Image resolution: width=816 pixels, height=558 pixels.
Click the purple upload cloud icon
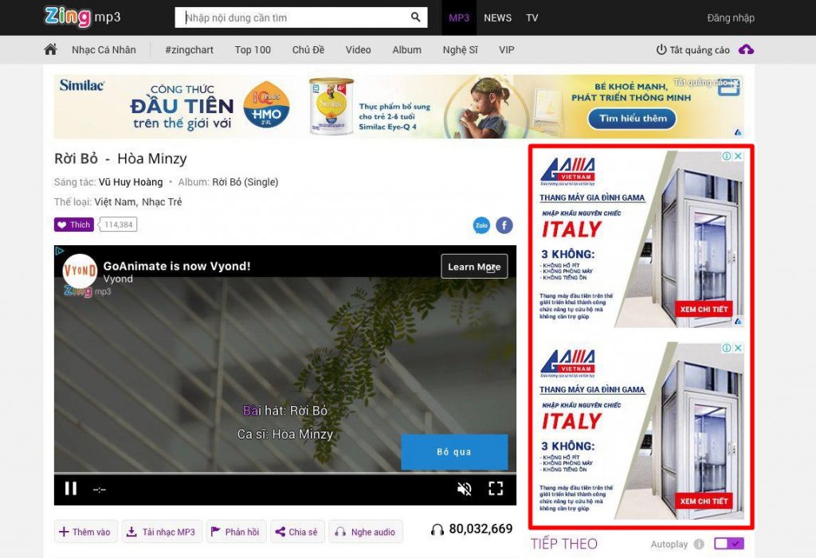(x=746, y=50)
